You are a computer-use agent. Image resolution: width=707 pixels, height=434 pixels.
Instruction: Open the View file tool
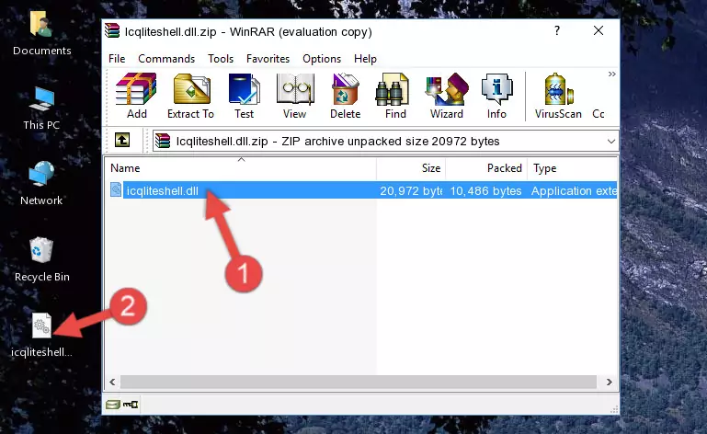click(294, 97)
